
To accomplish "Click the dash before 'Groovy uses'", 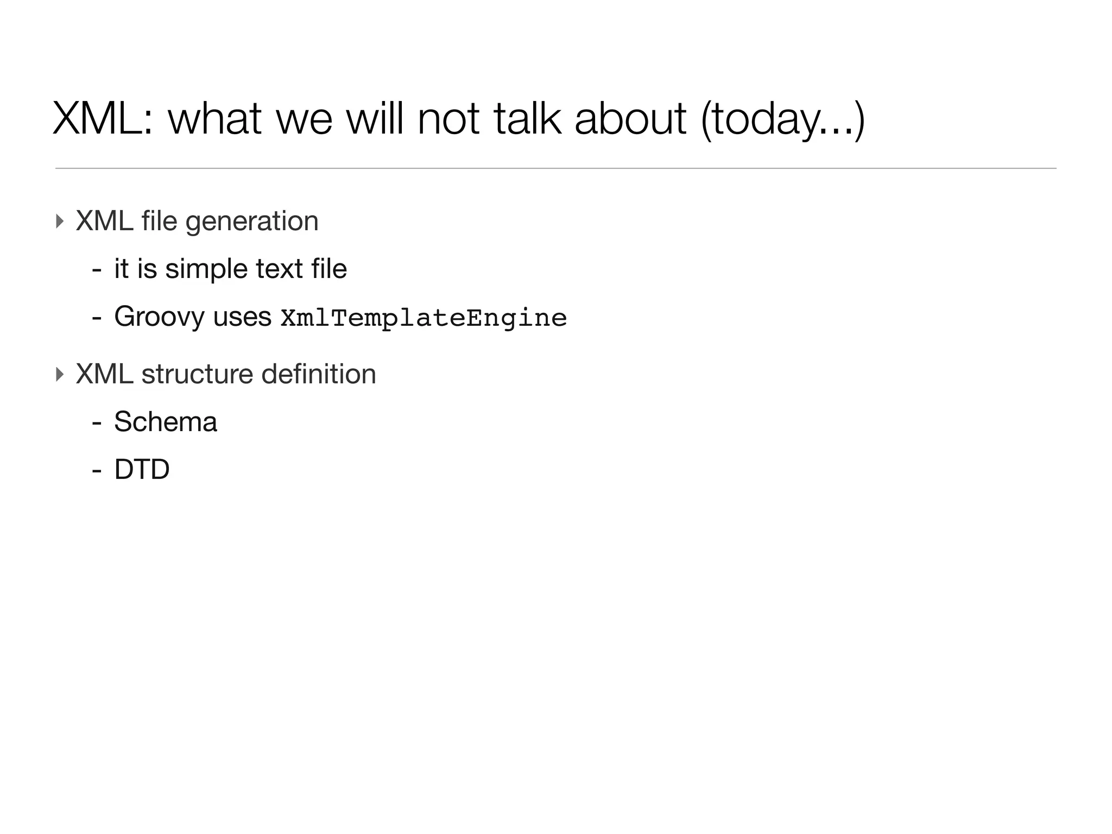I will (97, 318).
